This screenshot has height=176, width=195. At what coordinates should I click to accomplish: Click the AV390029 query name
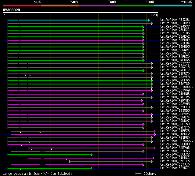pyautogui.click(x=12, y=10)
